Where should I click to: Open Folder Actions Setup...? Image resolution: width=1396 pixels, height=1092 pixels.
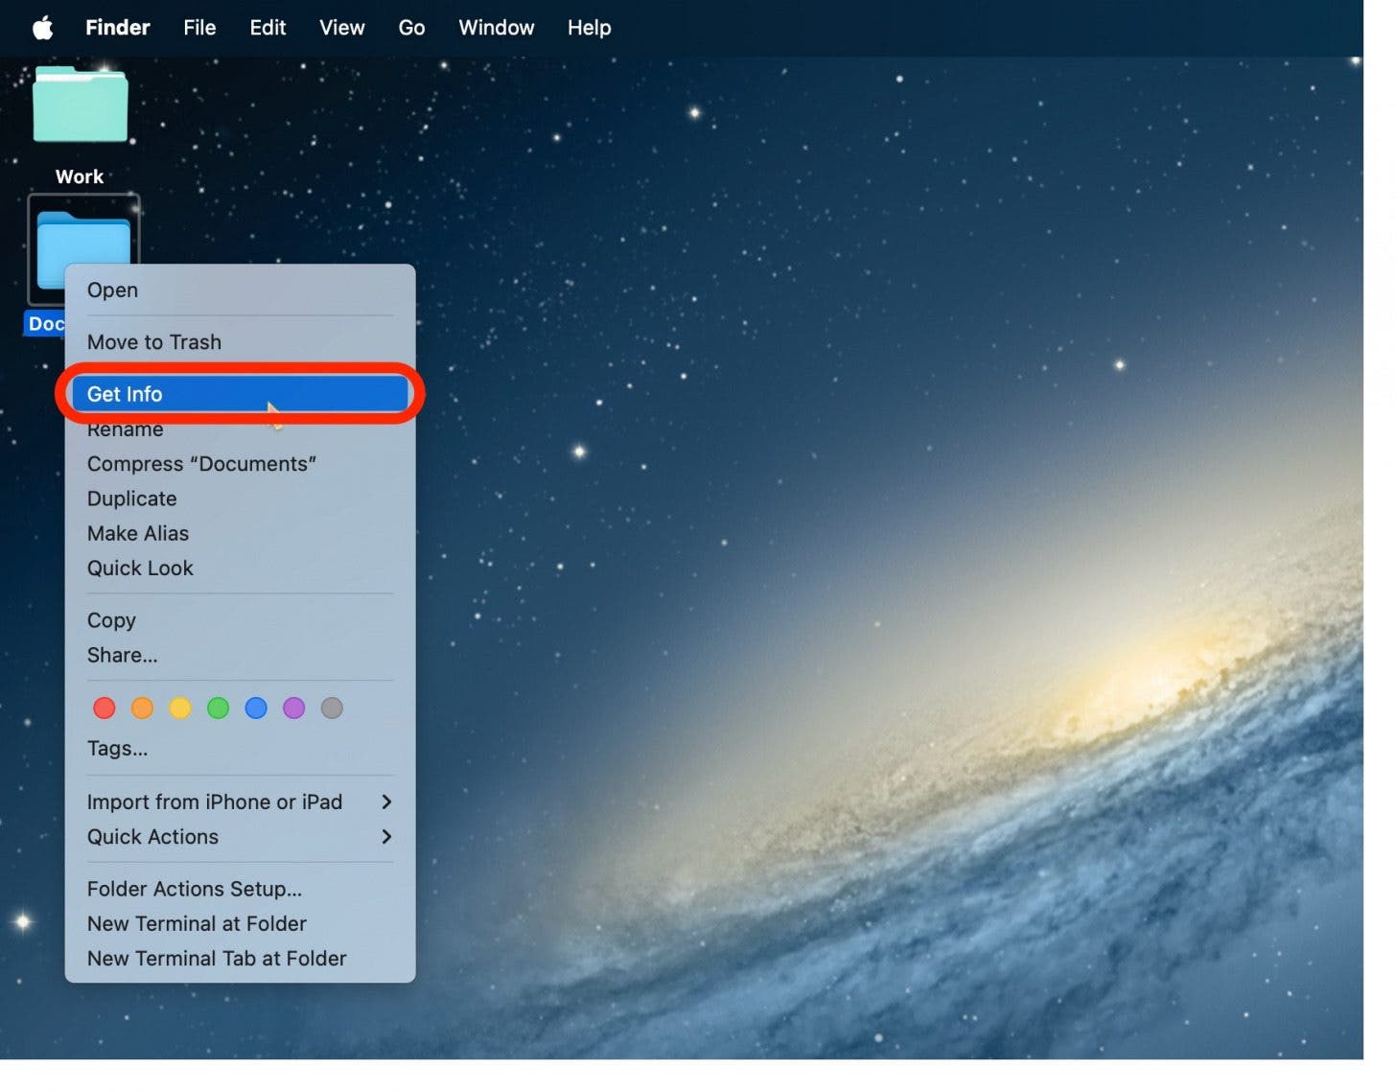click(194, 889)
